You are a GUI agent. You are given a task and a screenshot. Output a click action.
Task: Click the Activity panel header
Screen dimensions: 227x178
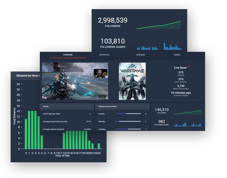pos(67,107)
